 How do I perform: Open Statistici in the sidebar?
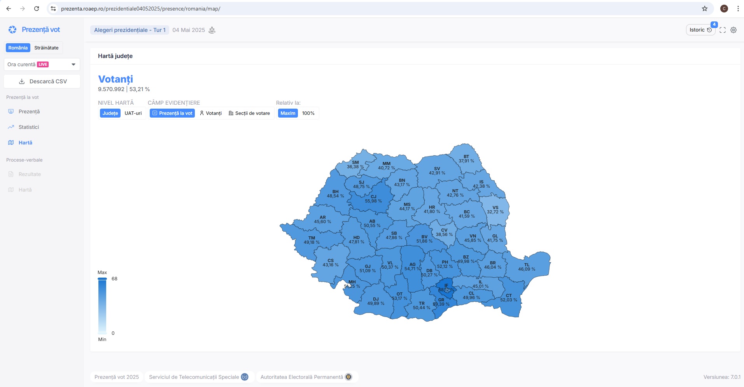click(x=29, y=127)
